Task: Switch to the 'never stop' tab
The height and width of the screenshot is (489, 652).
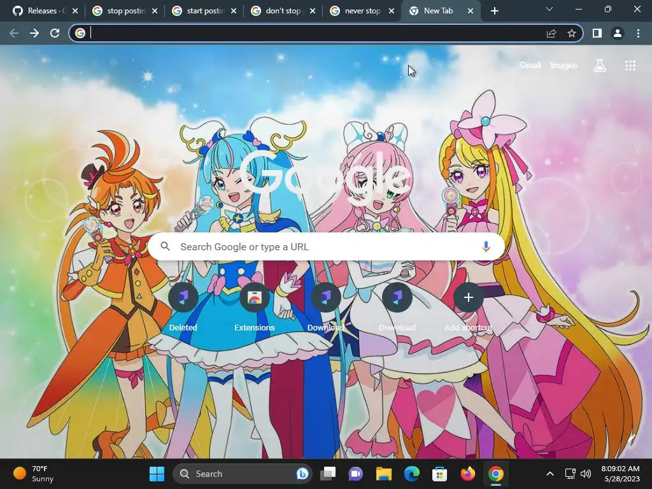Action: coord(358,11)
